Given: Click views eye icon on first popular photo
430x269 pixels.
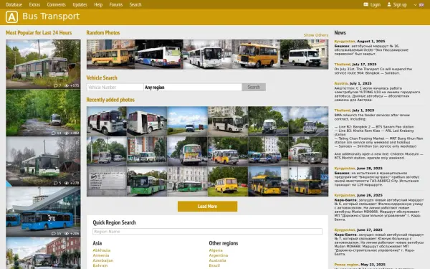Looking at the screenshot, I should (x=67, y=85).
